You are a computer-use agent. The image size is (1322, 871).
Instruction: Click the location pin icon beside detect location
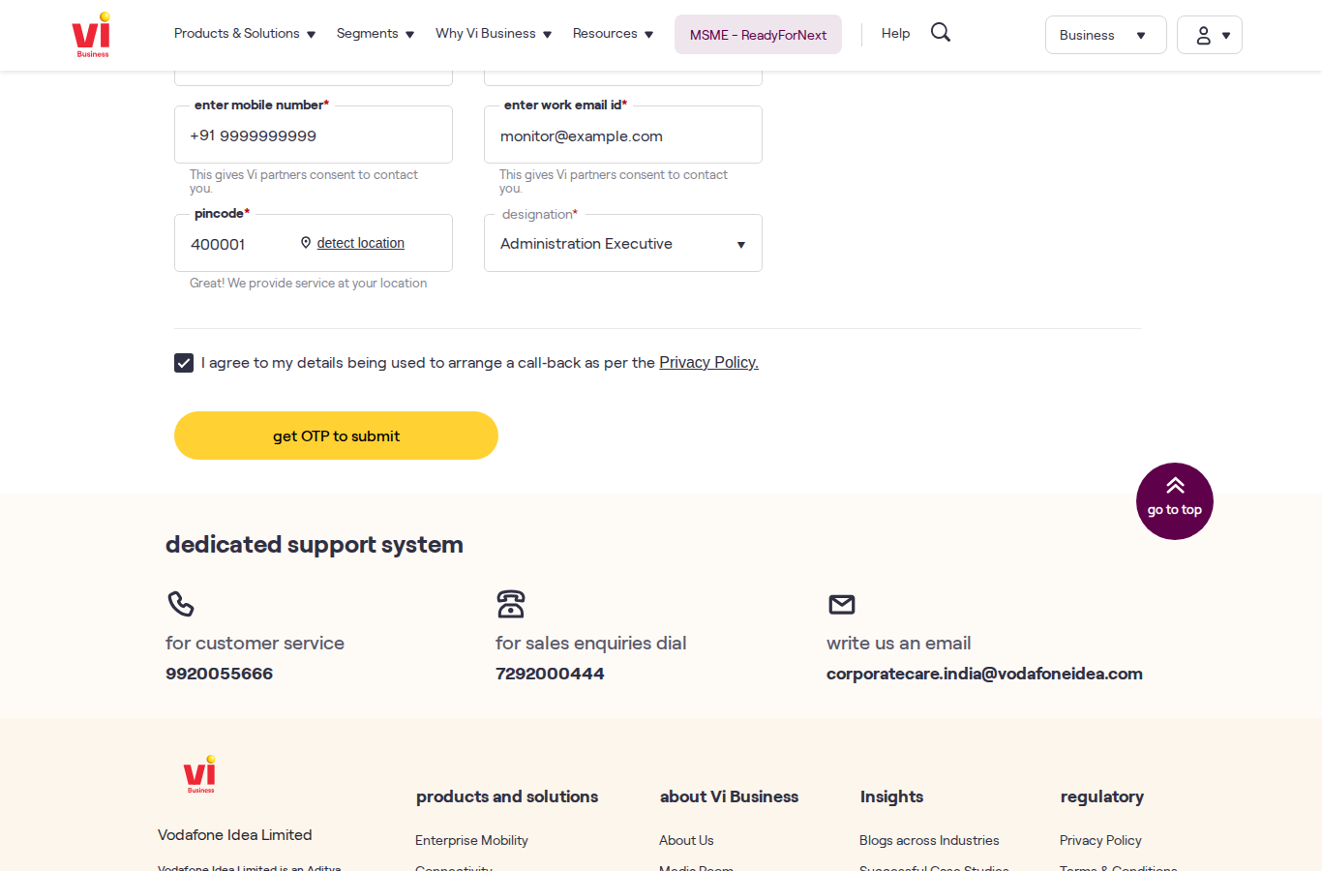pos(306,243)
